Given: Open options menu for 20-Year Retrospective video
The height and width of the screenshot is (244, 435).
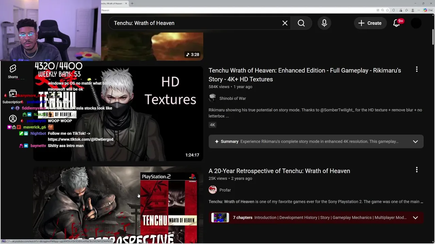Looking at the screenshot, I should (x=417, y=170).
